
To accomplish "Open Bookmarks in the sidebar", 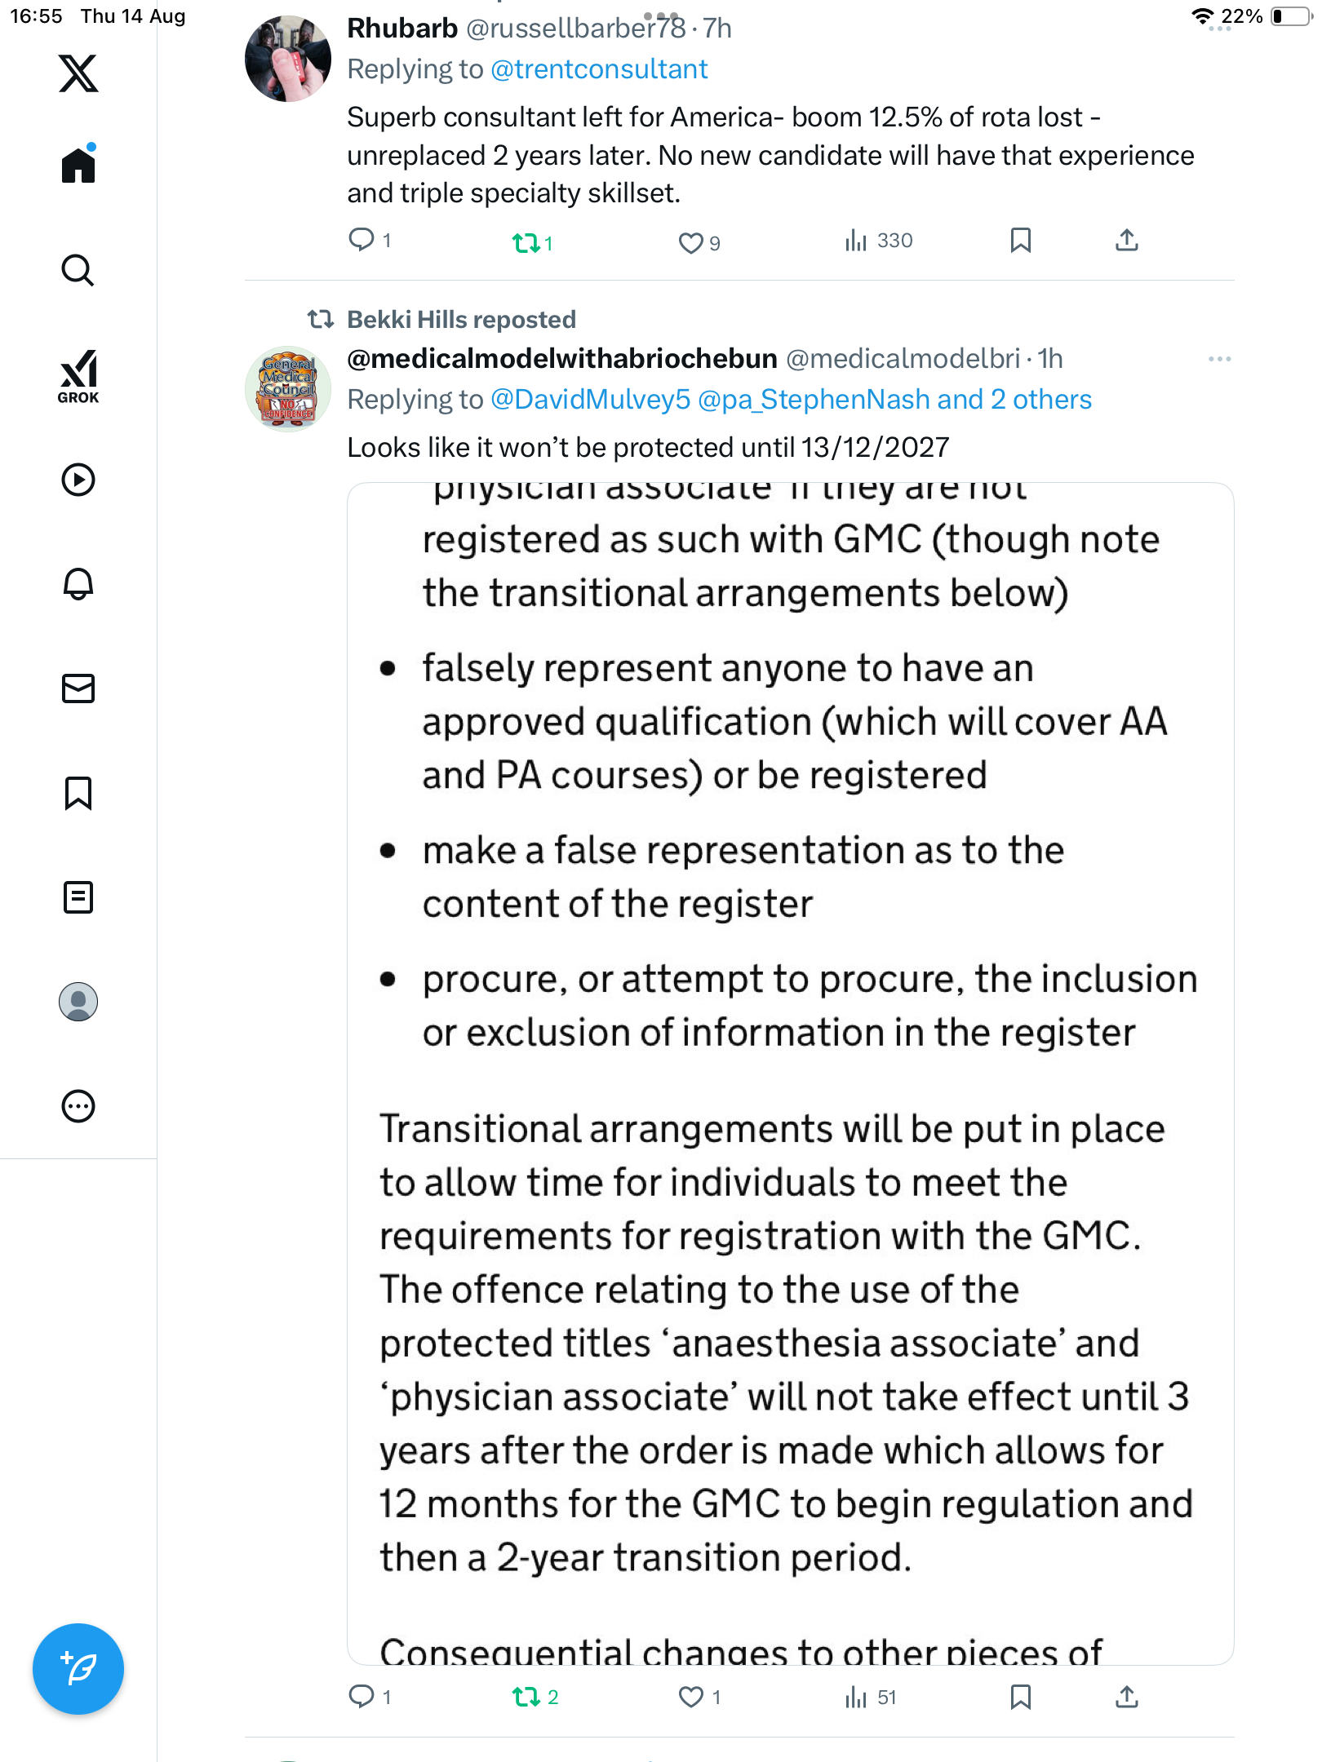I will point(78,793).
